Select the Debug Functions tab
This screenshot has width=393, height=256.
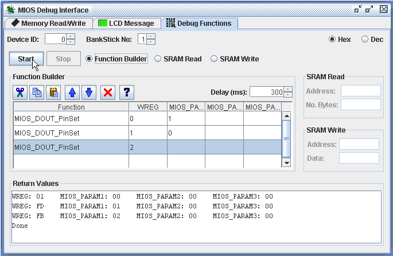click(200, 24)
